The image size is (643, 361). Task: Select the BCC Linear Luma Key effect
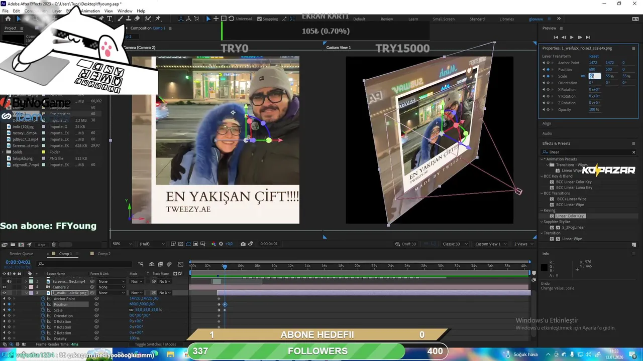[574, 188]
